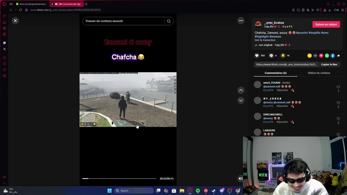Go to next video with down chevron
This screenshot has width=347, height=195.
tap(241, 100)
